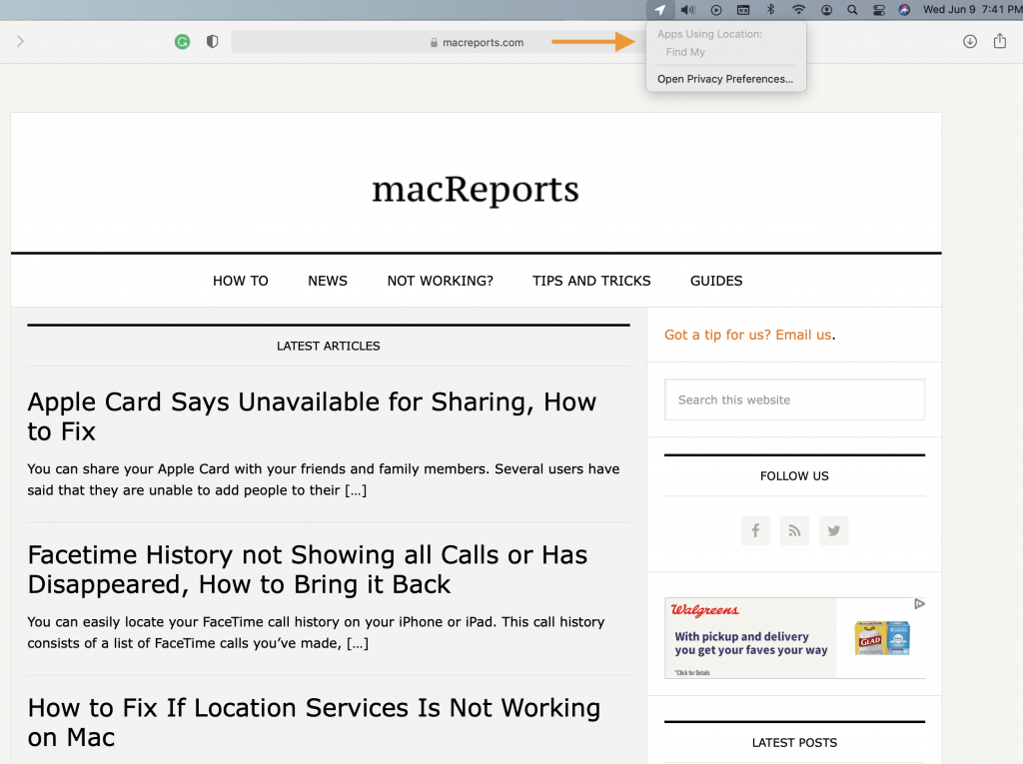Open the NOT WORKING? navigation item

(x=441, y=281)
